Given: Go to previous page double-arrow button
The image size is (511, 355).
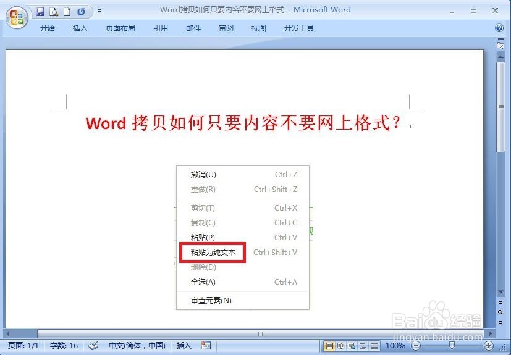Looking at the screenshot, I should point(500,303).
